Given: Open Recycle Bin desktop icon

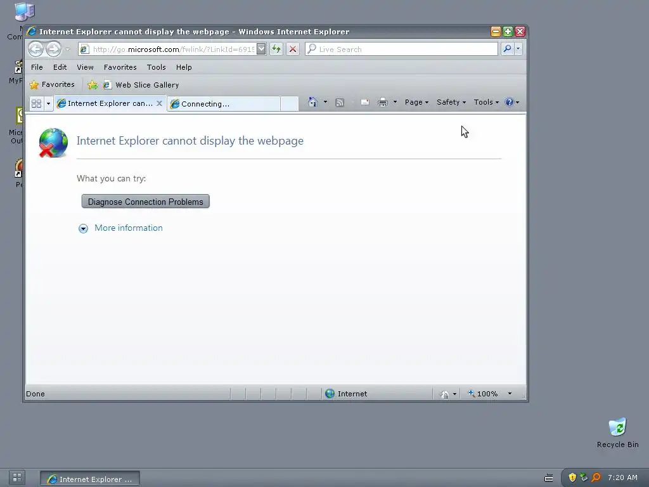Looking at the screenshot, I should point(617,432).
